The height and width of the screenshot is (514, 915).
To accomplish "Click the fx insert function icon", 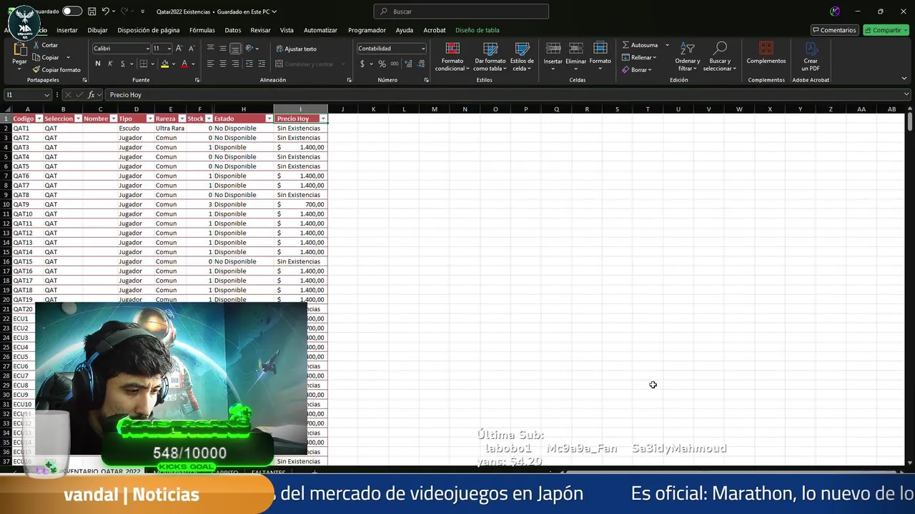I will (x=91, y=95).
